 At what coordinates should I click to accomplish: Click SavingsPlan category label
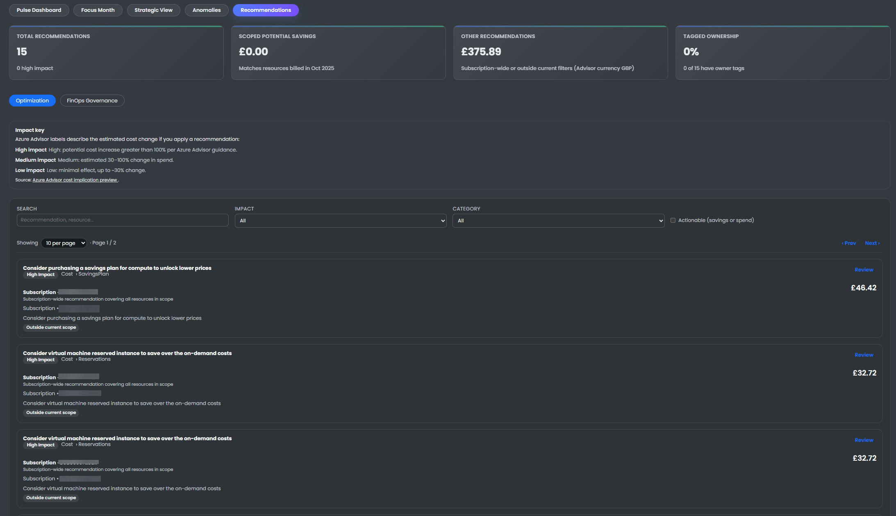pyautogui.click(x=93, y=274)
